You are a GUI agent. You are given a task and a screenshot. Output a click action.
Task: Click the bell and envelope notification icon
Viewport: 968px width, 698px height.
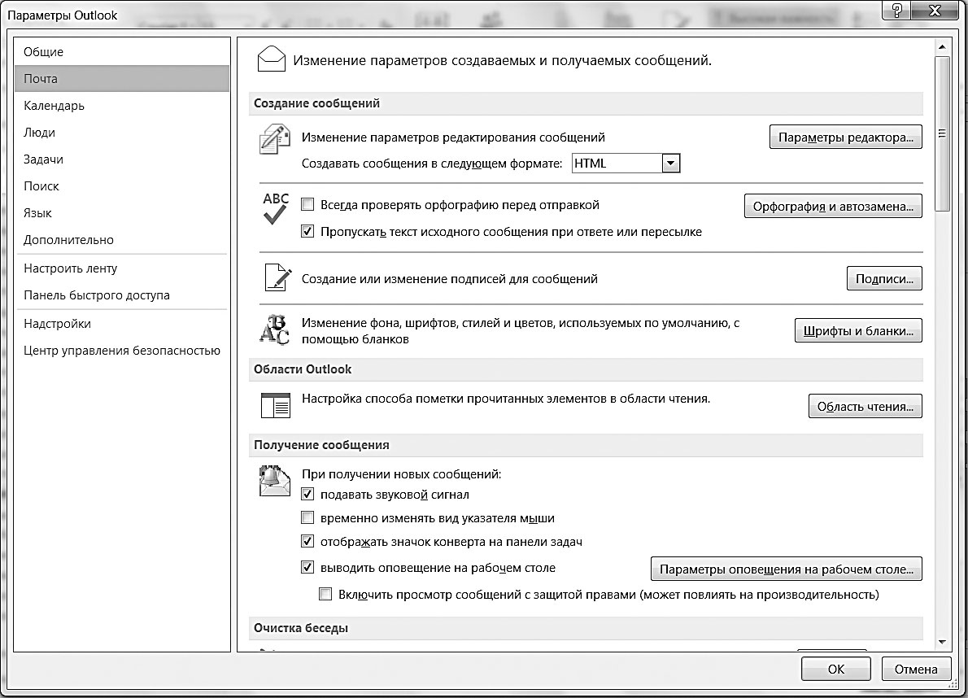click(274, 480)
